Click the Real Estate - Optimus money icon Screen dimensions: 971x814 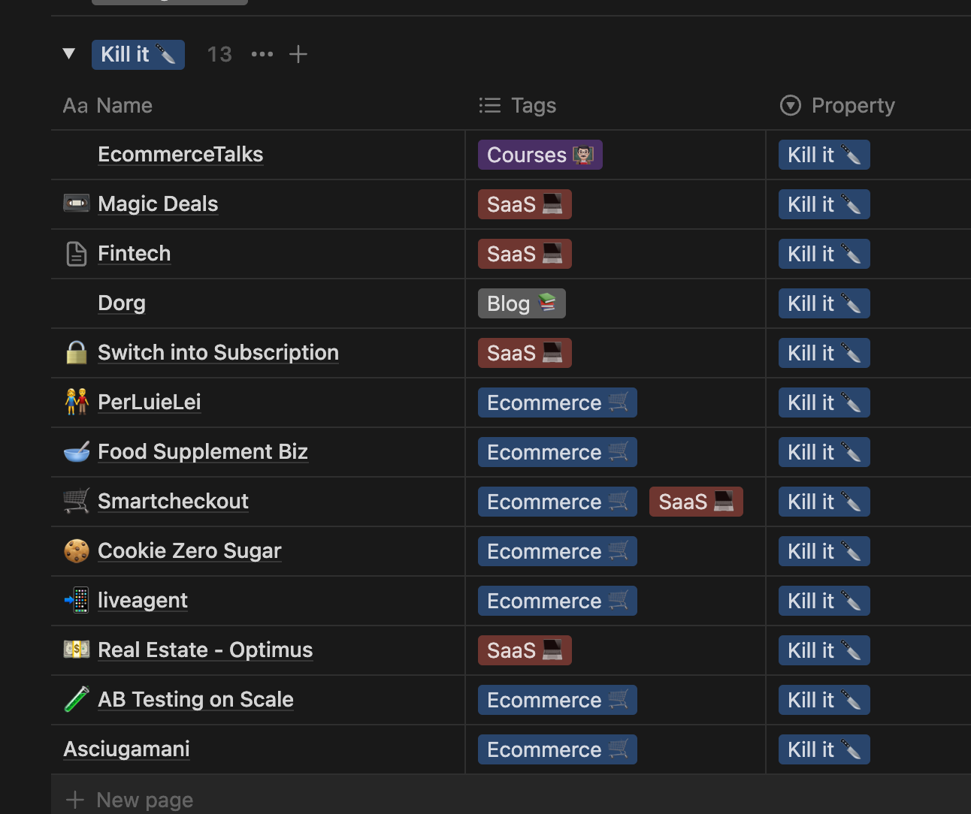click(x=77, y=649)
